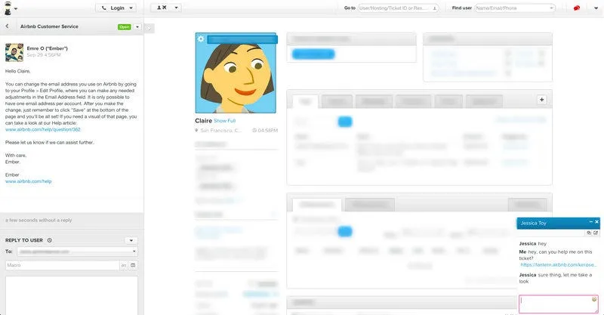Open the agent avatar menu in top-left corner
The width and height of the screenshot is (604, 315).
[11, 8]
